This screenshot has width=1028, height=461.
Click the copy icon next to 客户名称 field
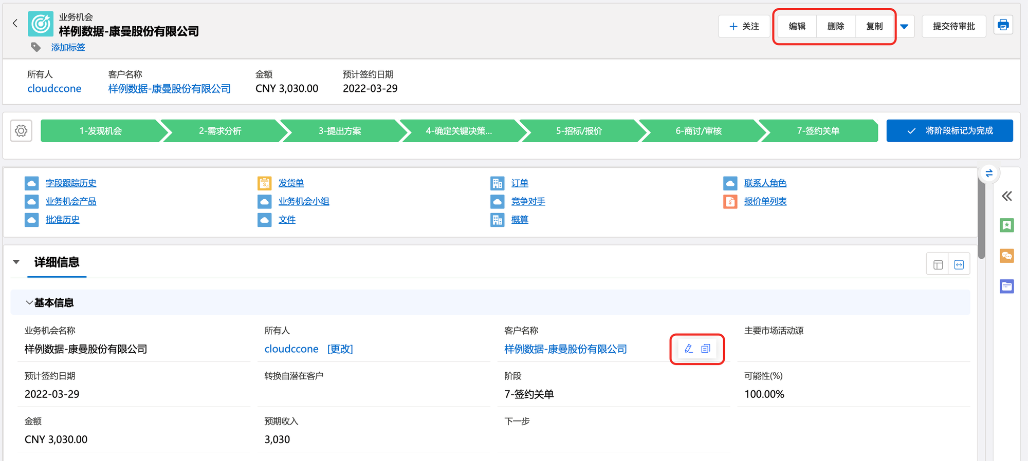(x=706, y=349)
